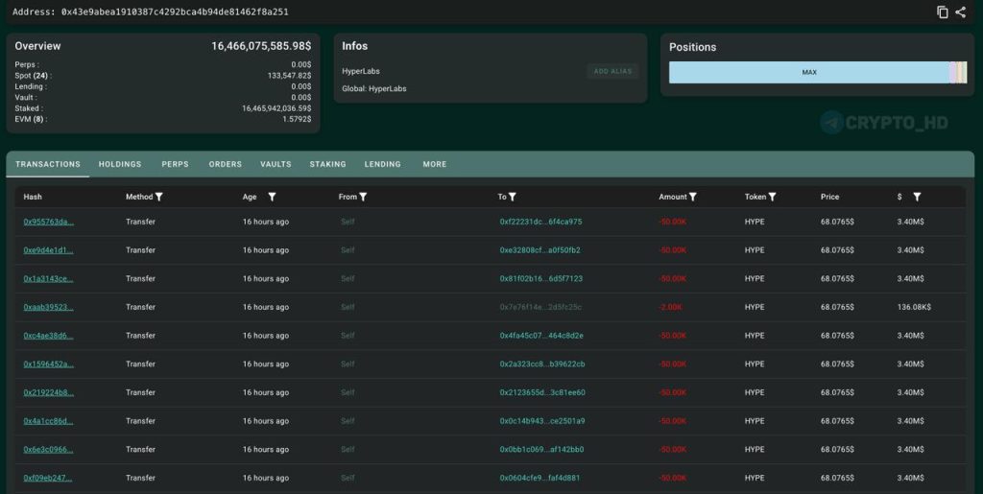Open recipient address 0xe32808cf...a0f50fb2

[x=539, y=249]
